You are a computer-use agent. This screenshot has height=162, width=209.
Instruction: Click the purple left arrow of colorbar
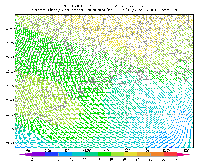click(x=25, y=154)
